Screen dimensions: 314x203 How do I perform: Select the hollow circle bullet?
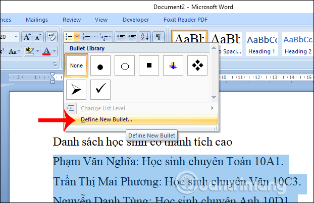[125, 65]
